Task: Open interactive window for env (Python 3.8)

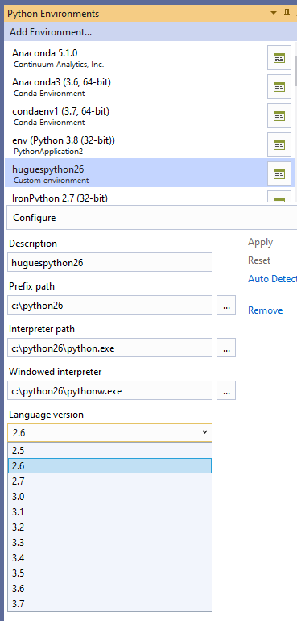Action: point(279,144)
